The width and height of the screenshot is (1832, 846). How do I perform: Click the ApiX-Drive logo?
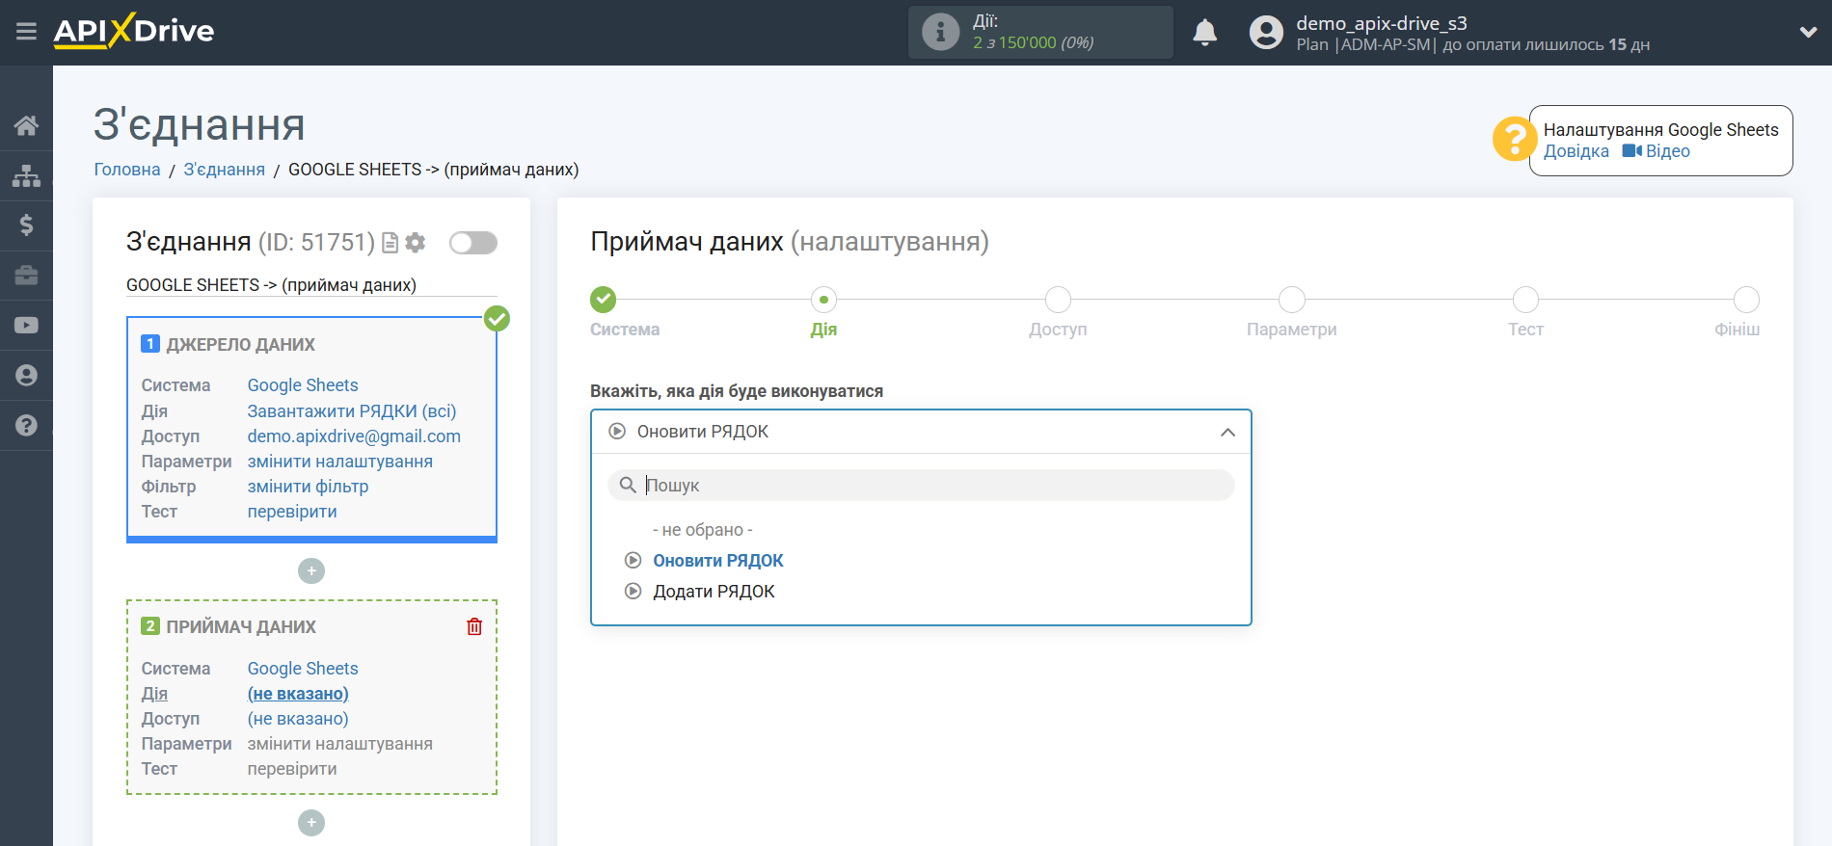[134, 31]
